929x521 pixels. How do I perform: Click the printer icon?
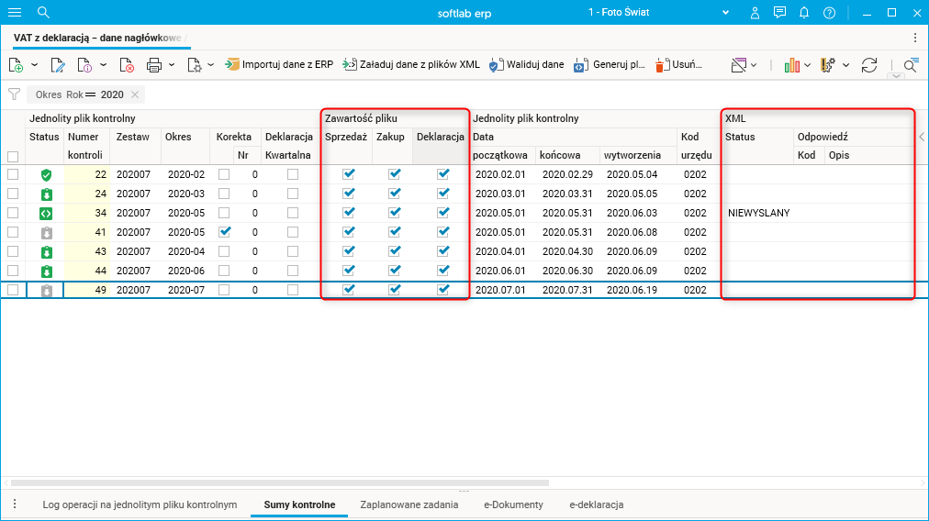[x=154, y=64]
